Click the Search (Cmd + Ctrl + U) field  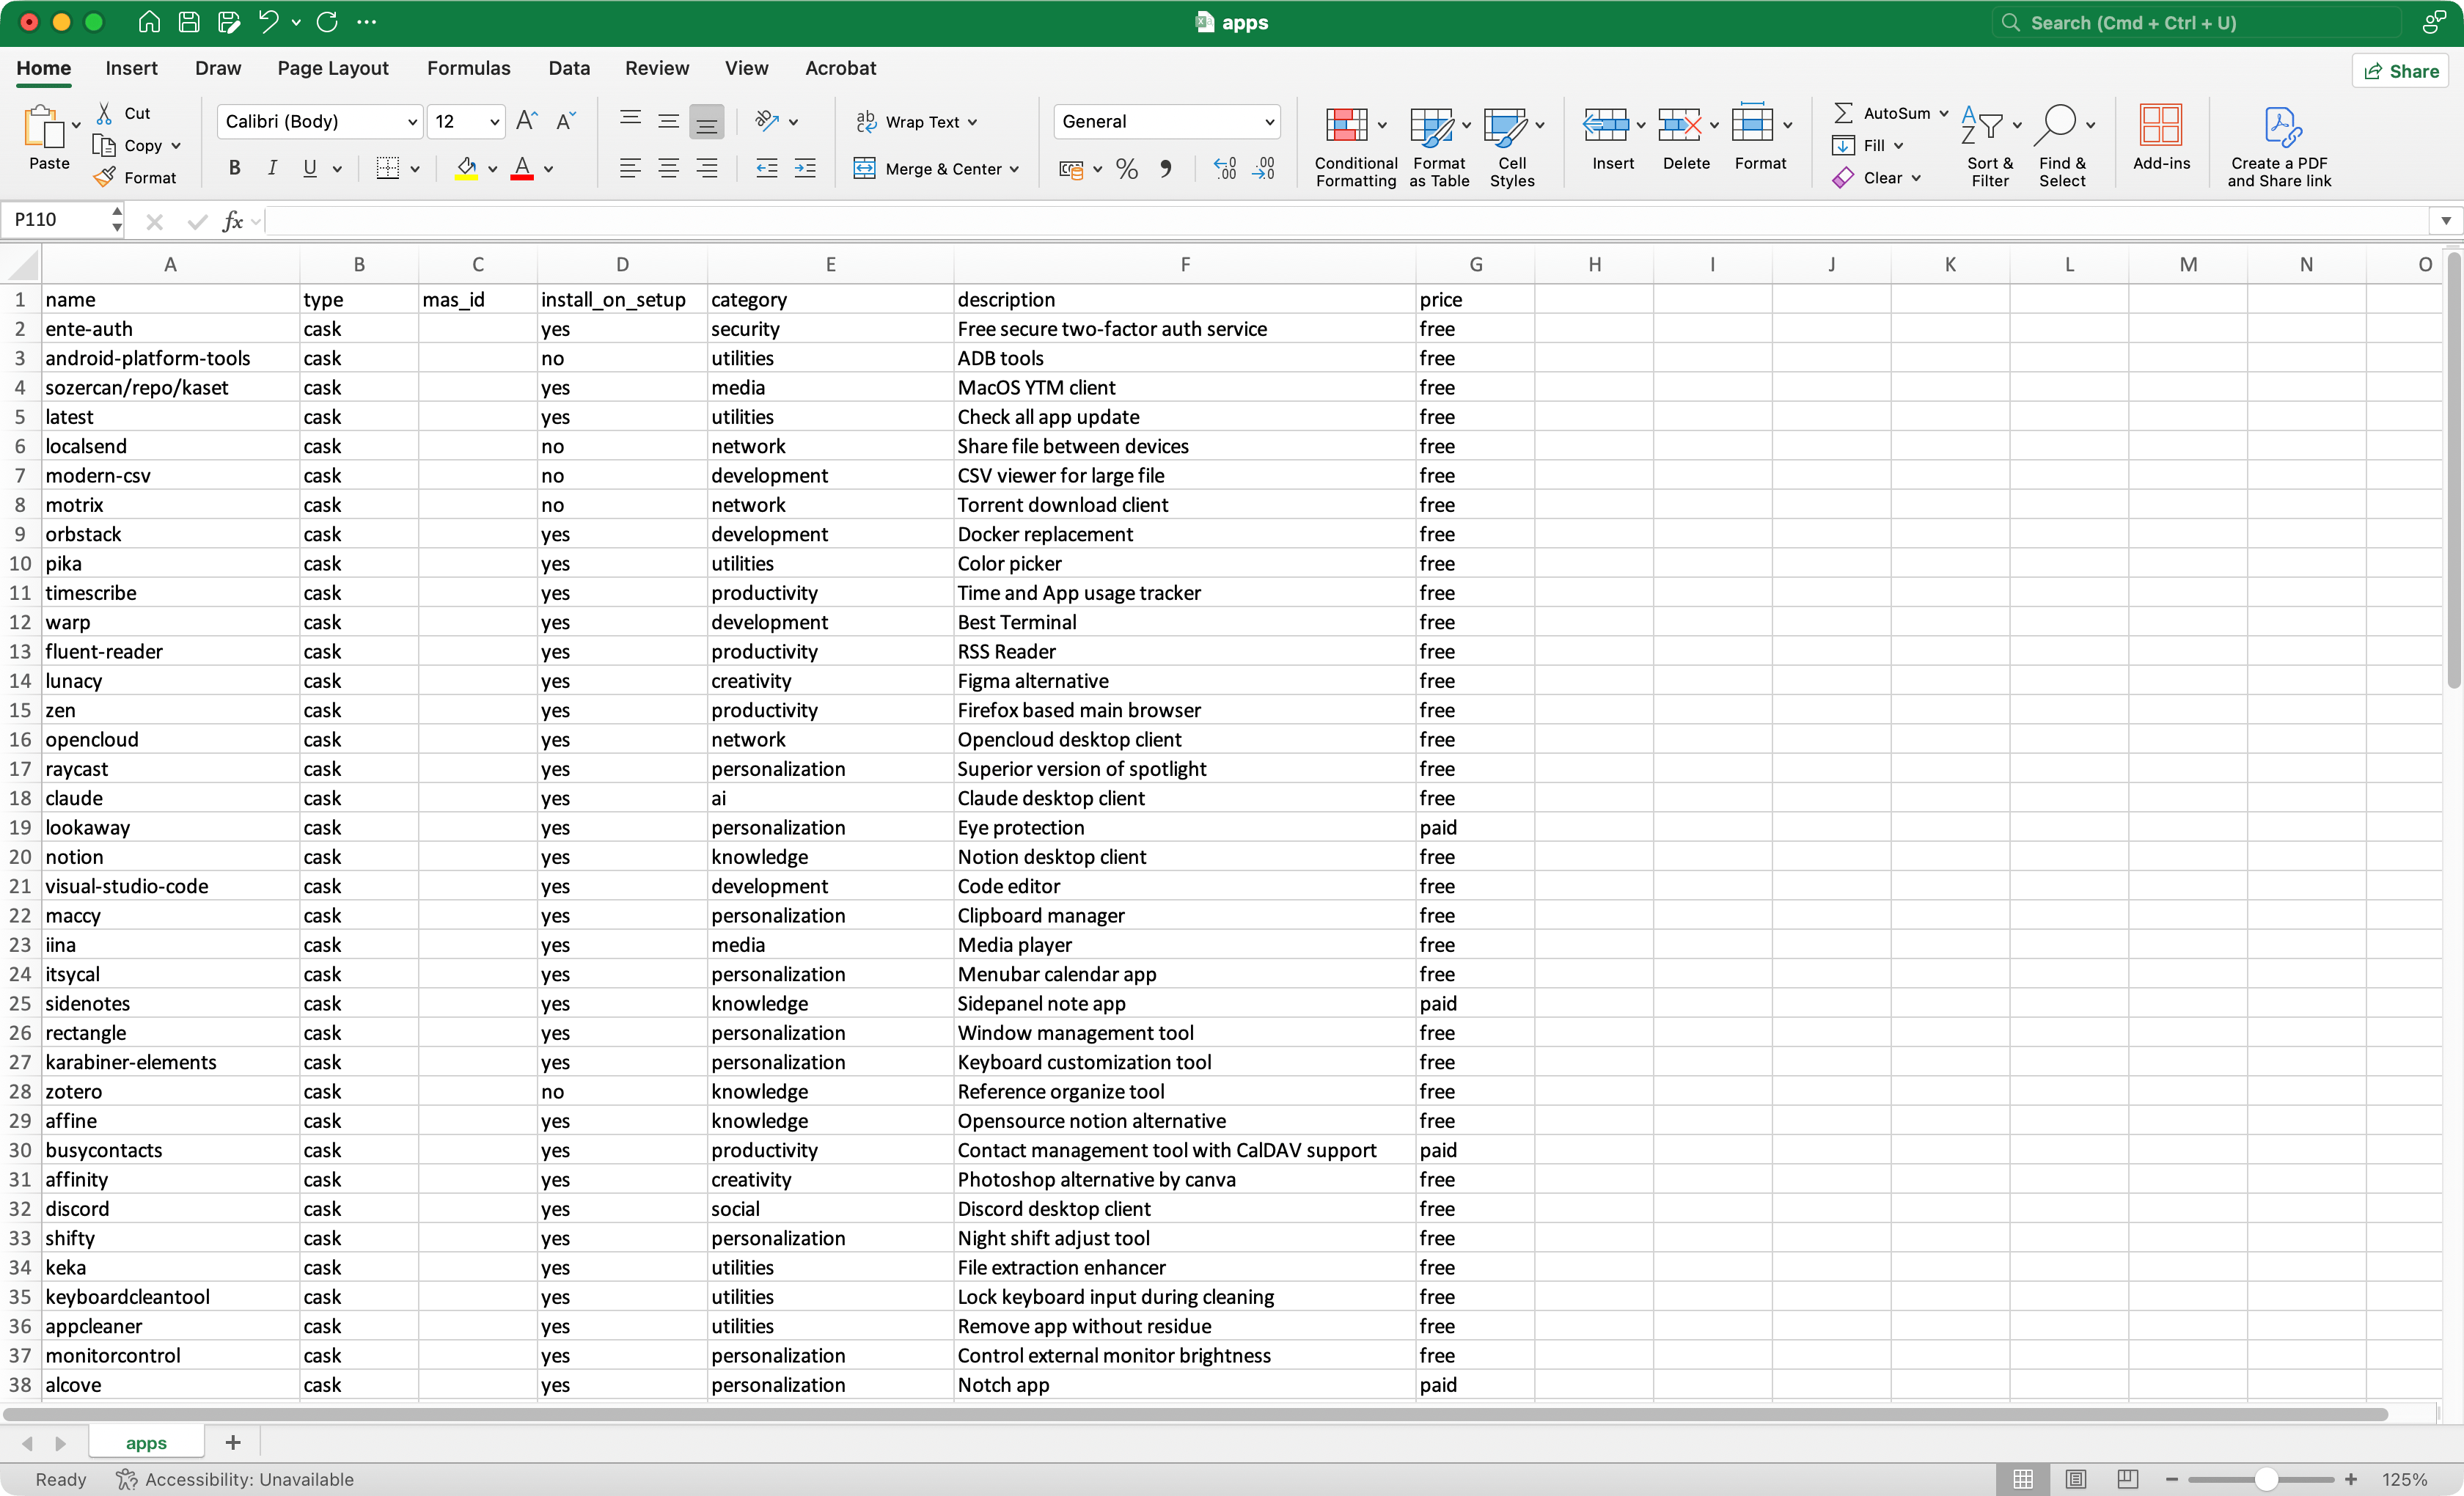tap(2196, 22)
